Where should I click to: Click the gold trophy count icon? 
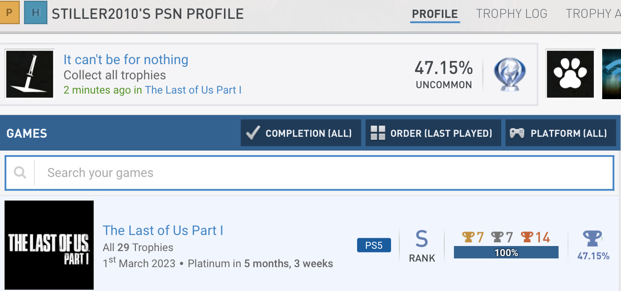click(468, 237)
